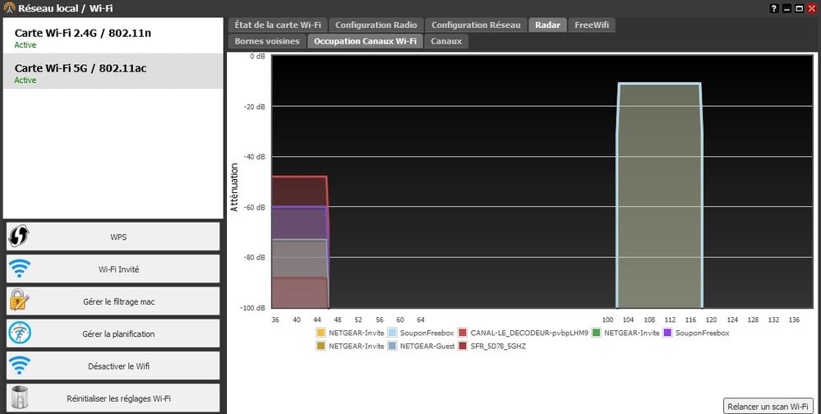Open the Bornes voisines sub-tab
The width and height of the screenshot is (821, 414).
tap(267, 41)
